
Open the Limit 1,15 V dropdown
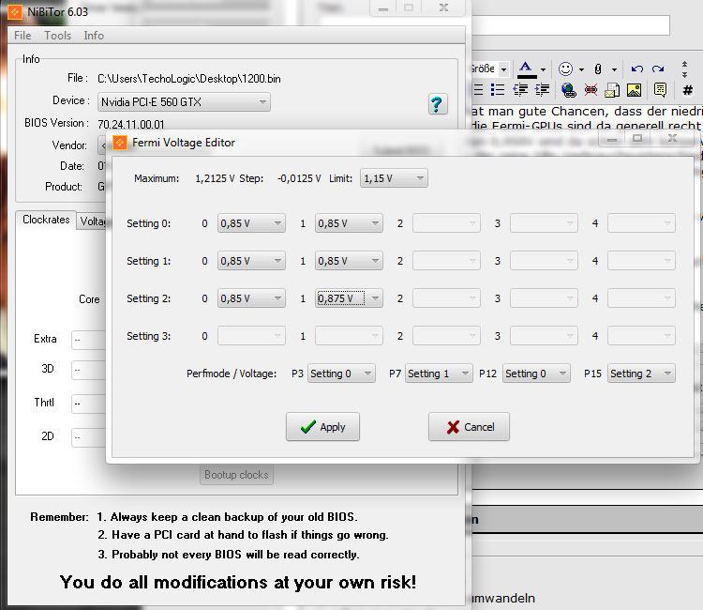(x=394, y=178)
